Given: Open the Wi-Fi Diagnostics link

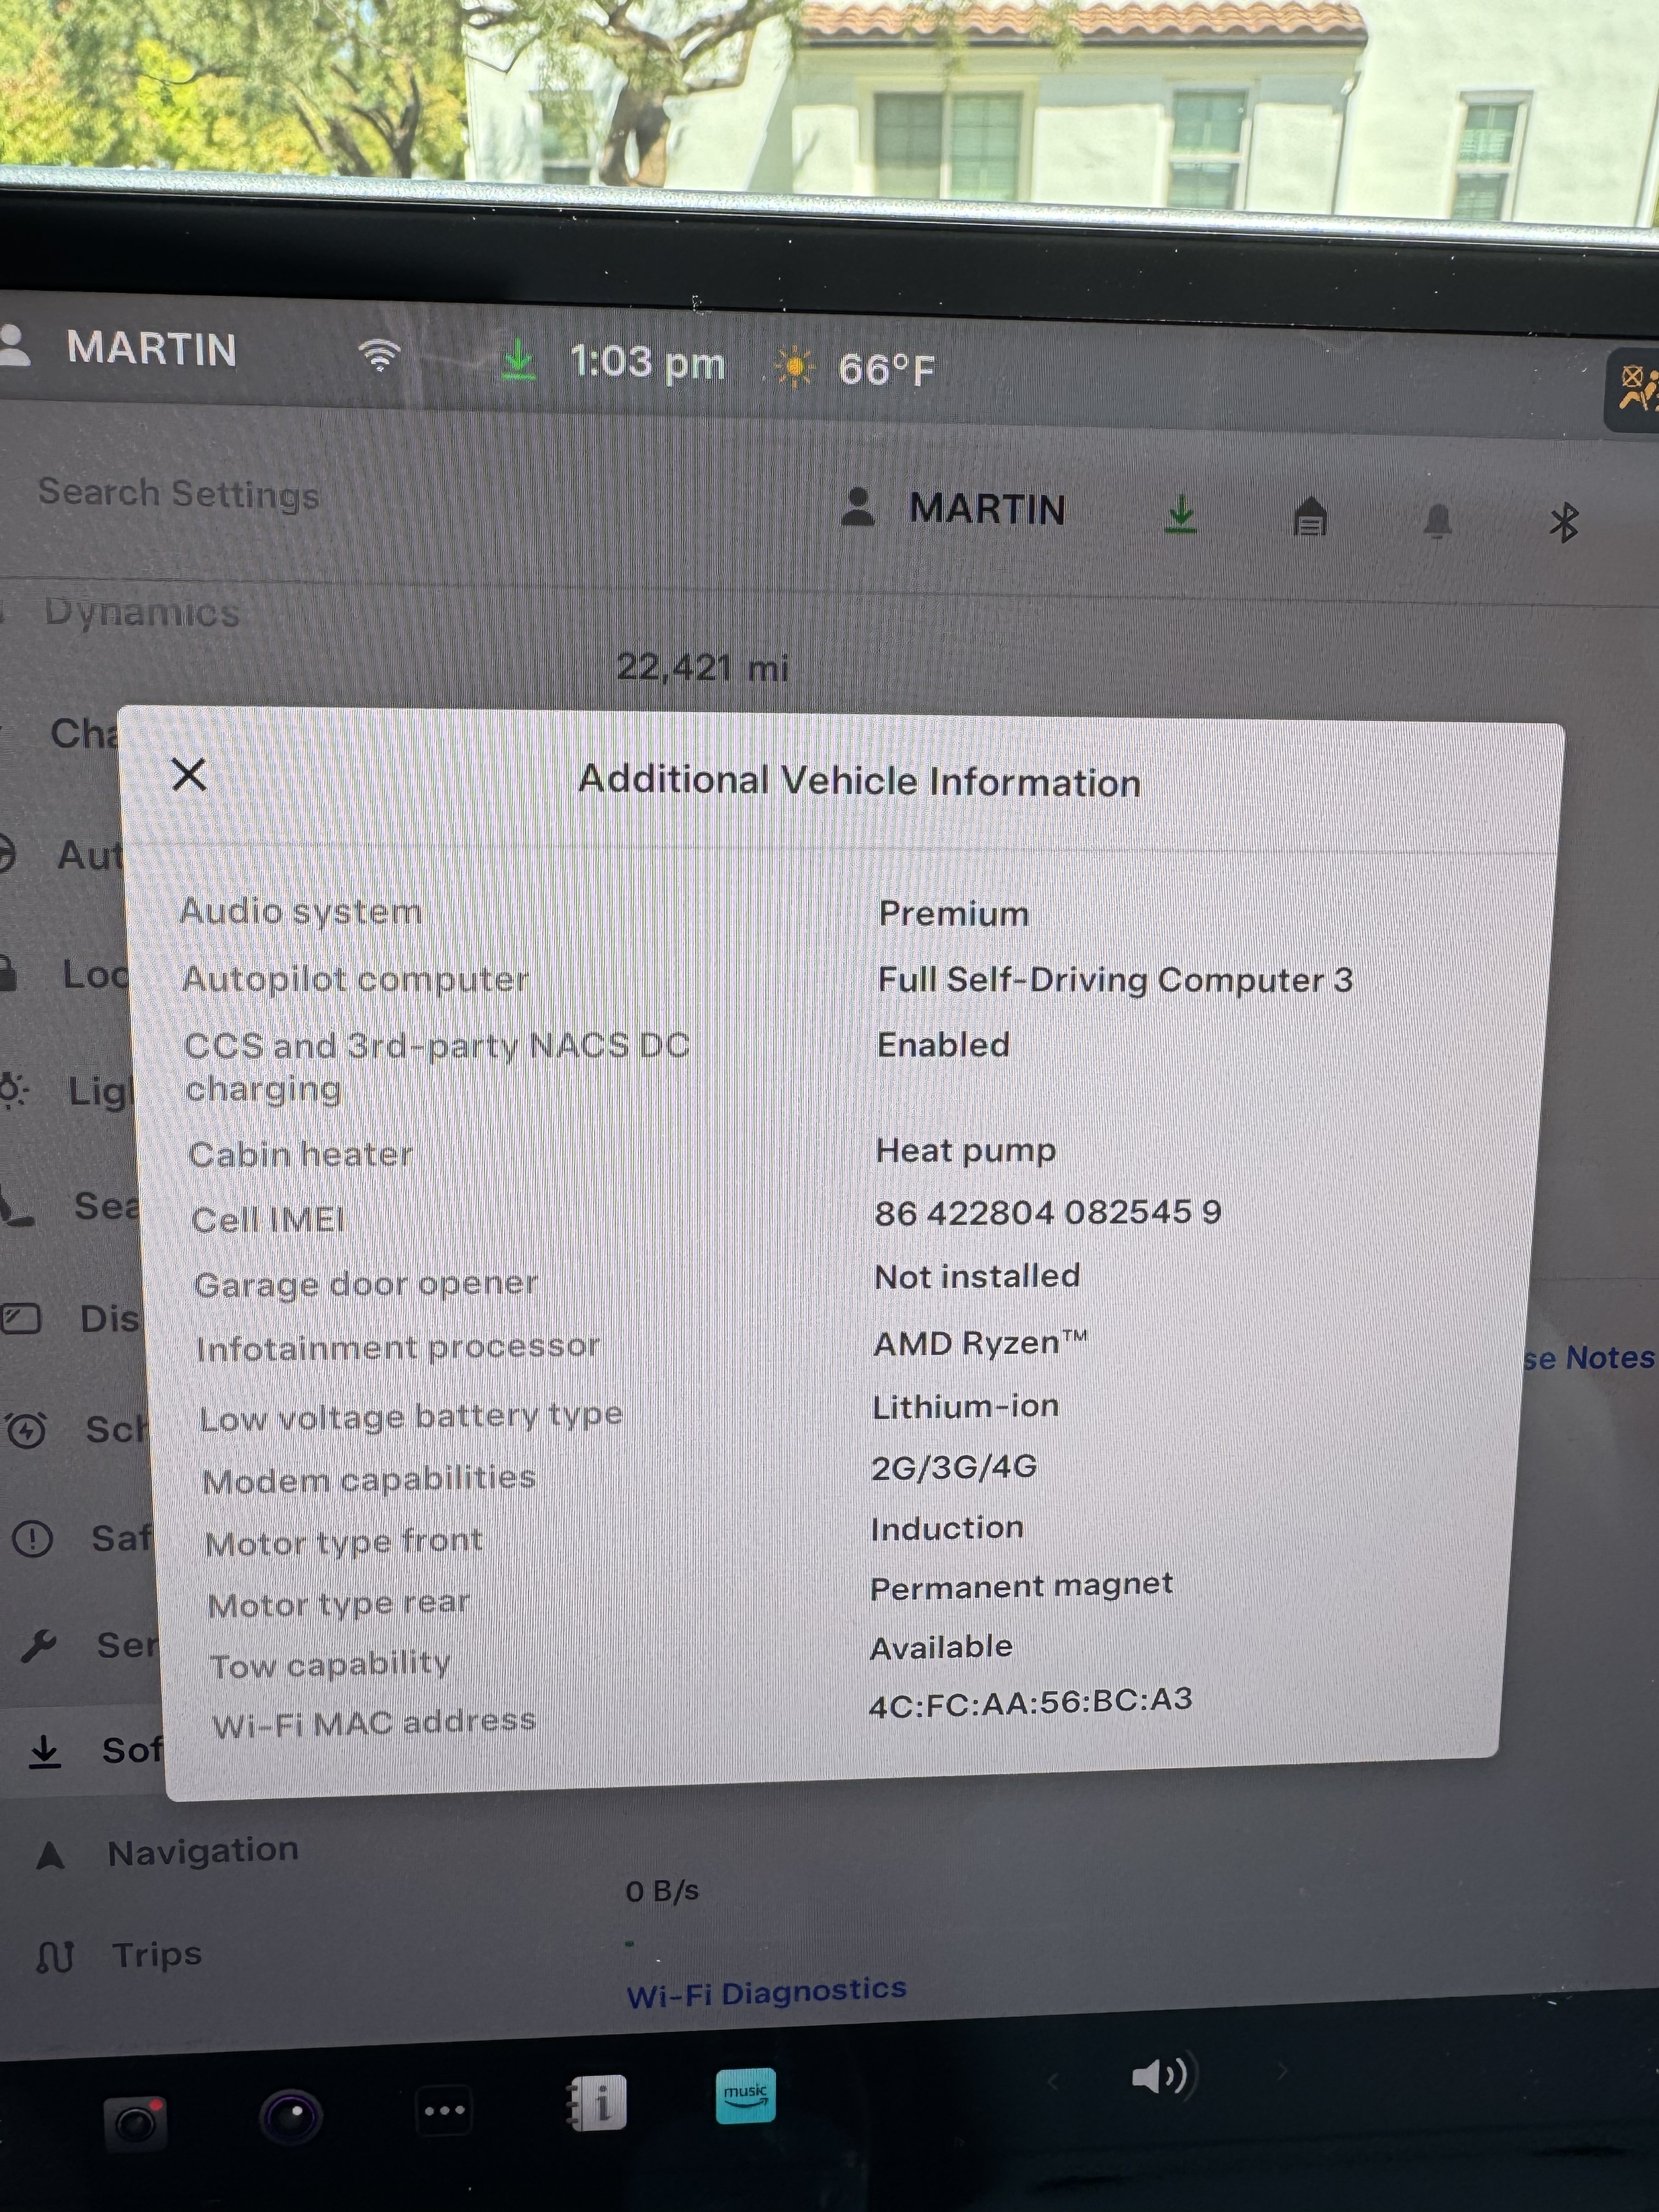Looking at the screenshot, I should pyautogui.click(x=766, y=1992).
